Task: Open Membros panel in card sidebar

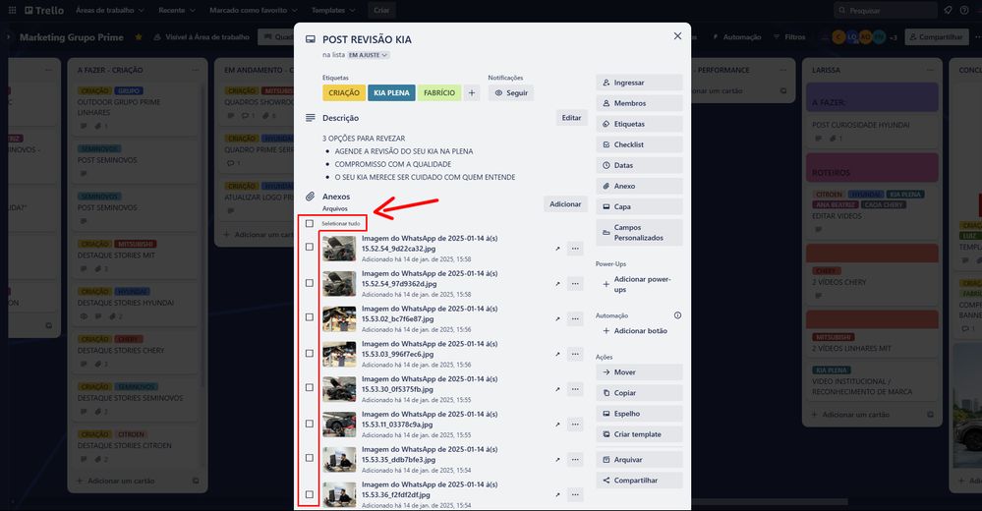Action: click(x=639, y=103)
